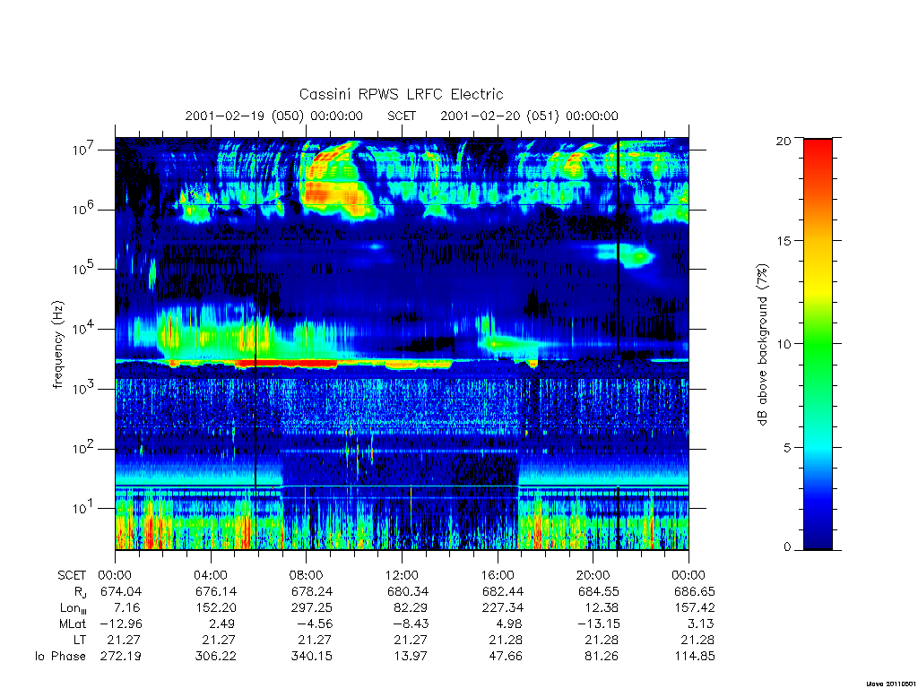Screen dimensions: 918x688
Task: Click the 'LonIII' row label
Action: [x=74, y=608]
